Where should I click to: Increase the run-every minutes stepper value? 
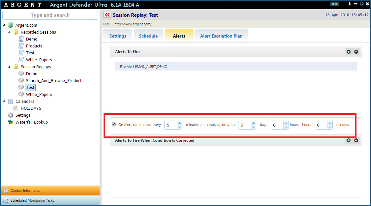[x=179, y=123]
